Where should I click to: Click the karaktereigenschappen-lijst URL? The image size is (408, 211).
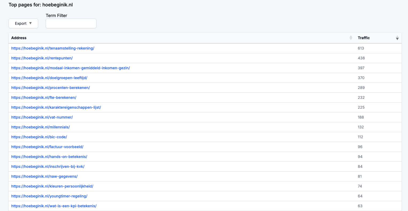56,107
